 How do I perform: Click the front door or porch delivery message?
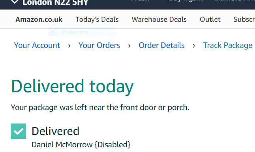(100, 108)
